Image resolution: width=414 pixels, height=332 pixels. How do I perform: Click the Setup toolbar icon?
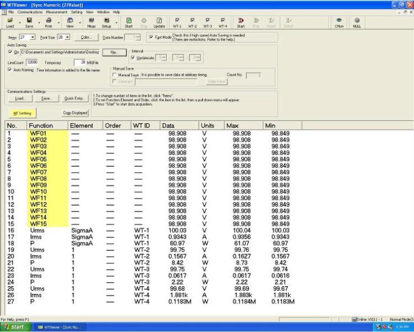[106, 22]
